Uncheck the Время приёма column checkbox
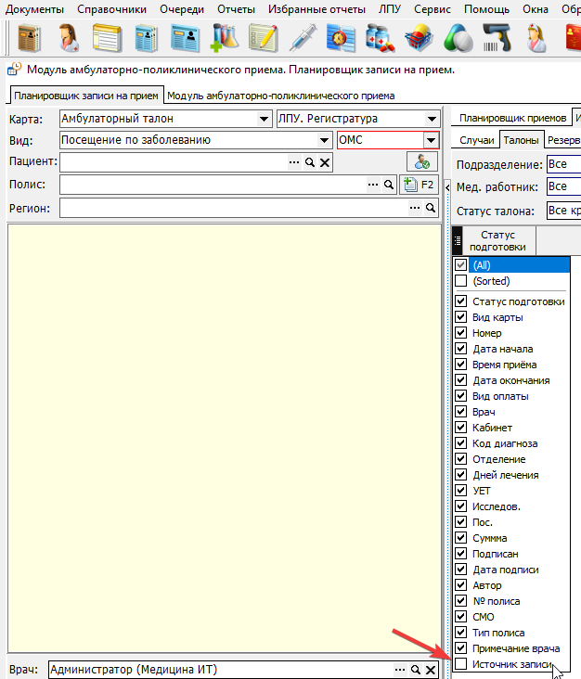The image size is (581, 679). pyautogui.click(x=460, y=365)
